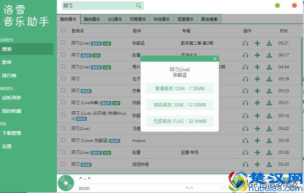Switch to the 网易音乐 tab

tap(138, 19)
